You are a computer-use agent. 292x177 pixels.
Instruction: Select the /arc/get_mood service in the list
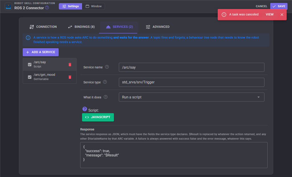[50, 77]
